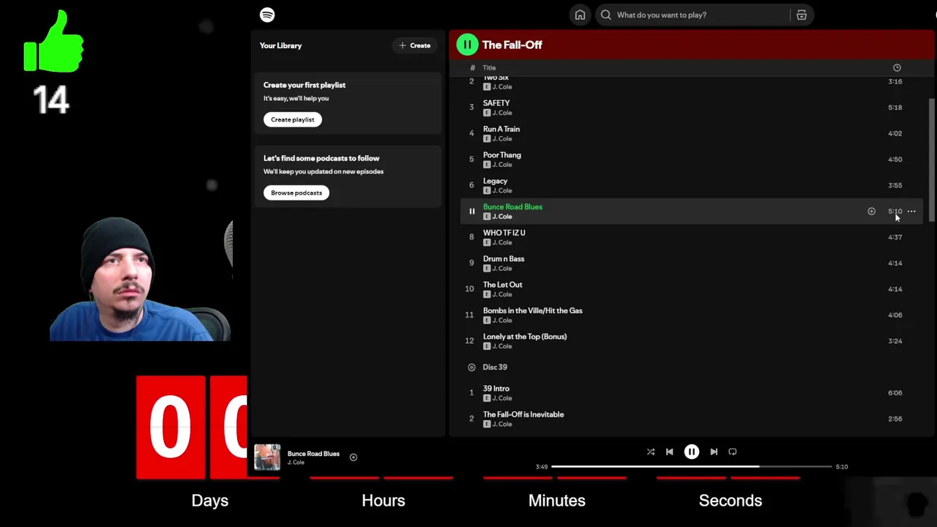Click The Fall-Off album title header
The height and width of the screenshot is (527, 937).
tap(512, 45)
